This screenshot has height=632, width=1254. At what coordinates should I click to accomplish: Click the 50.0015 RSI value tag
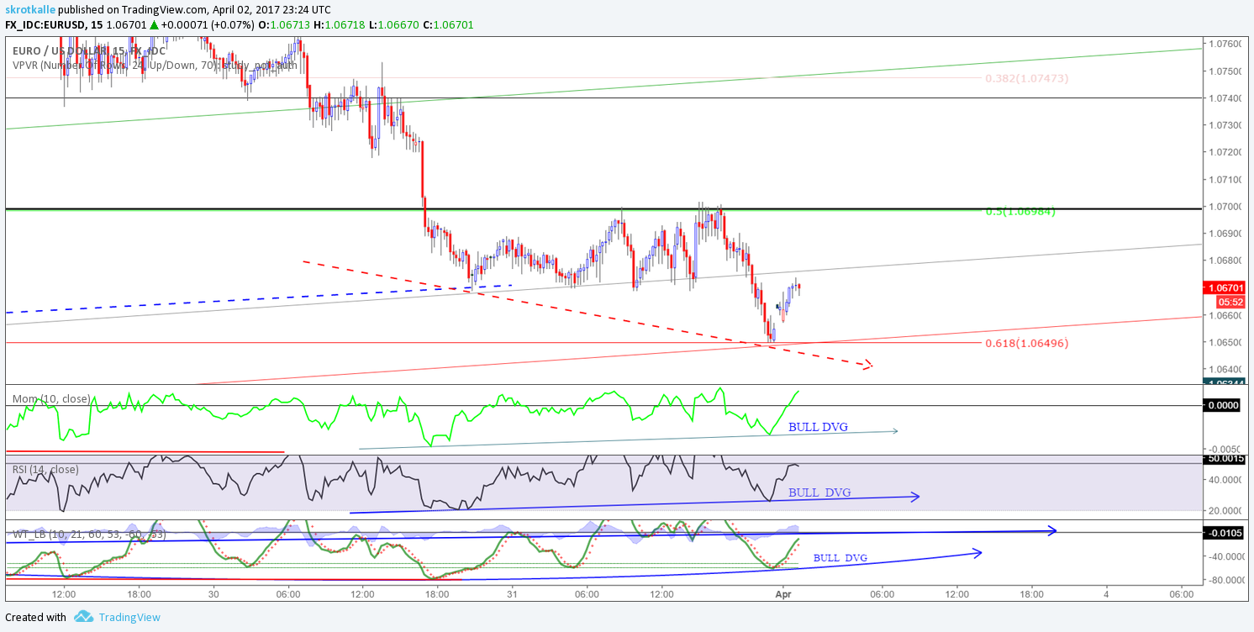point(1225,459)
